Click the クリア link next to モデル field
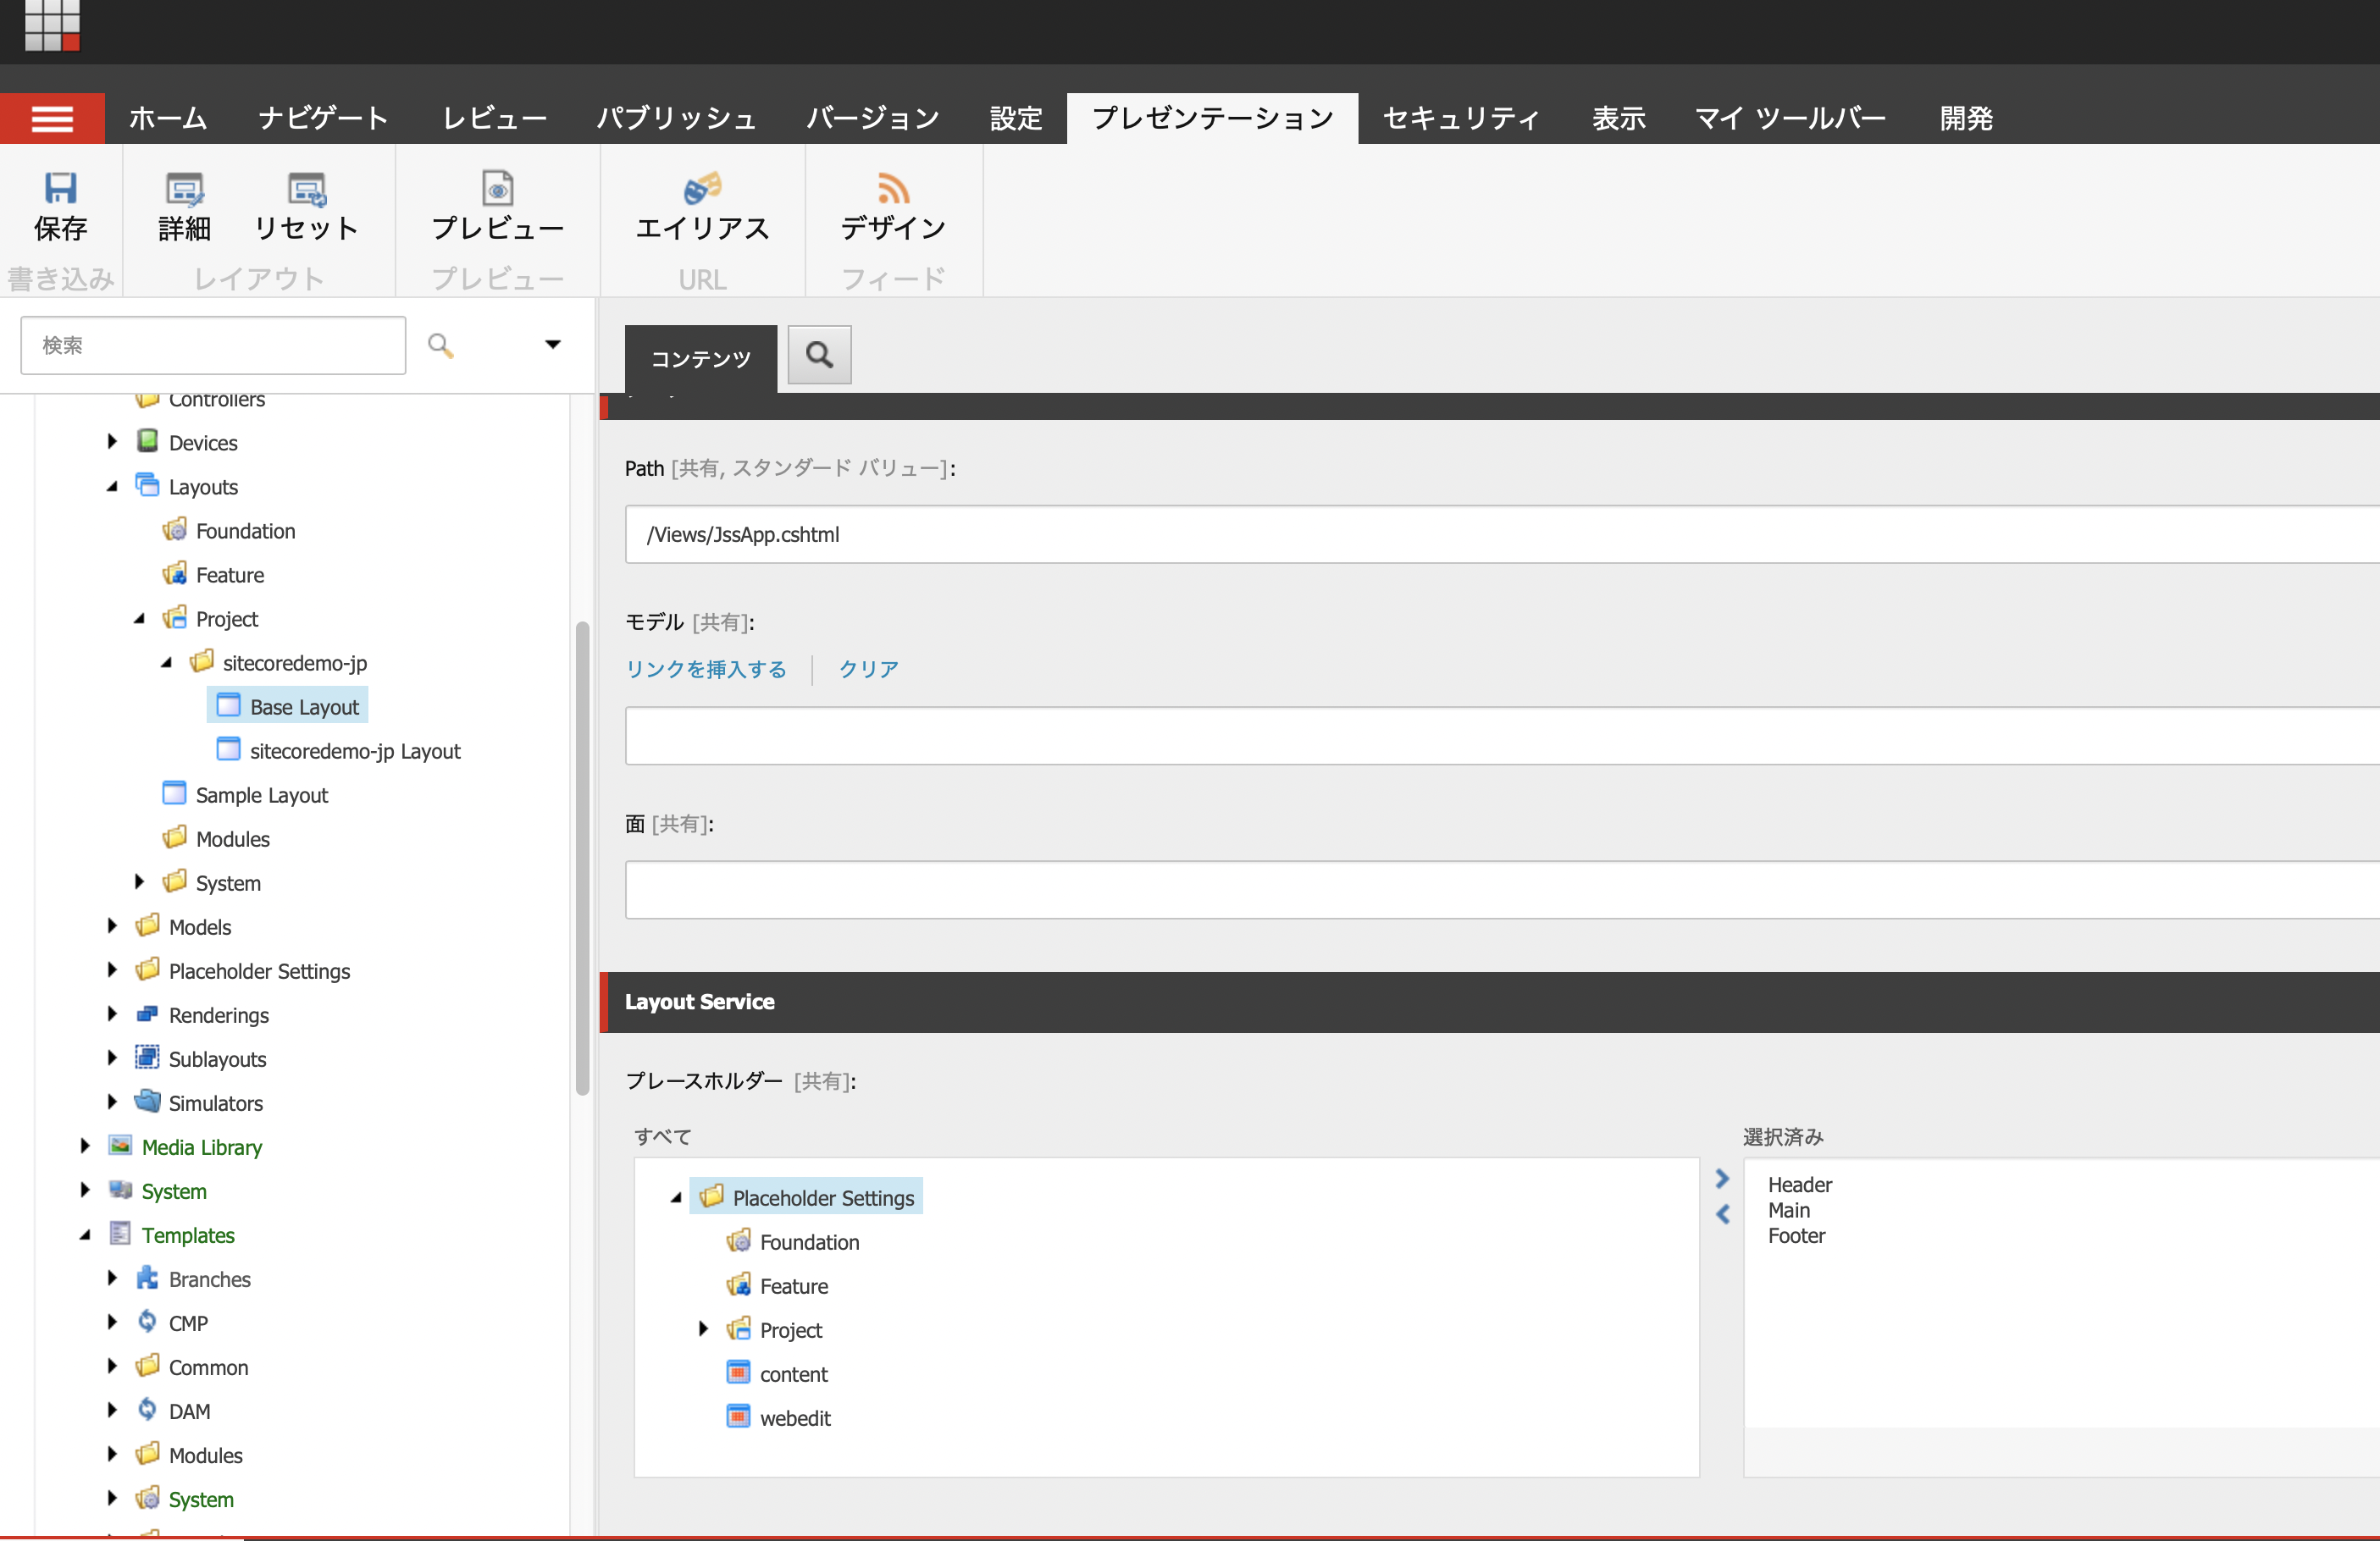2380x1541 pixels. [x=866, y=669]
